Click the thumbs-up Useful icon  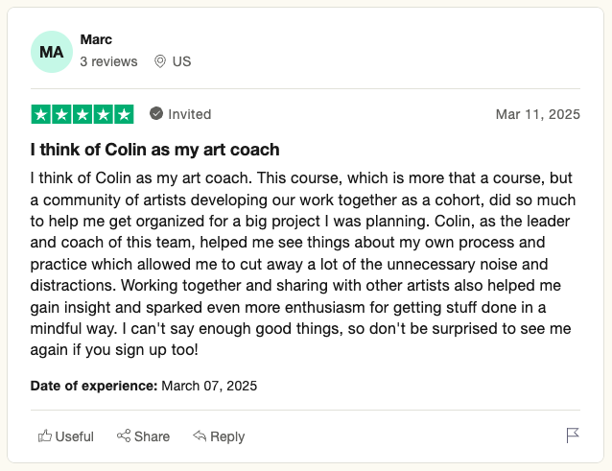45,436
